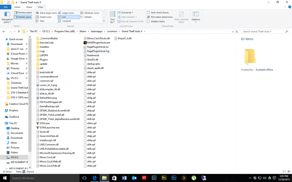Open the Options icon in ribbon

196,14
